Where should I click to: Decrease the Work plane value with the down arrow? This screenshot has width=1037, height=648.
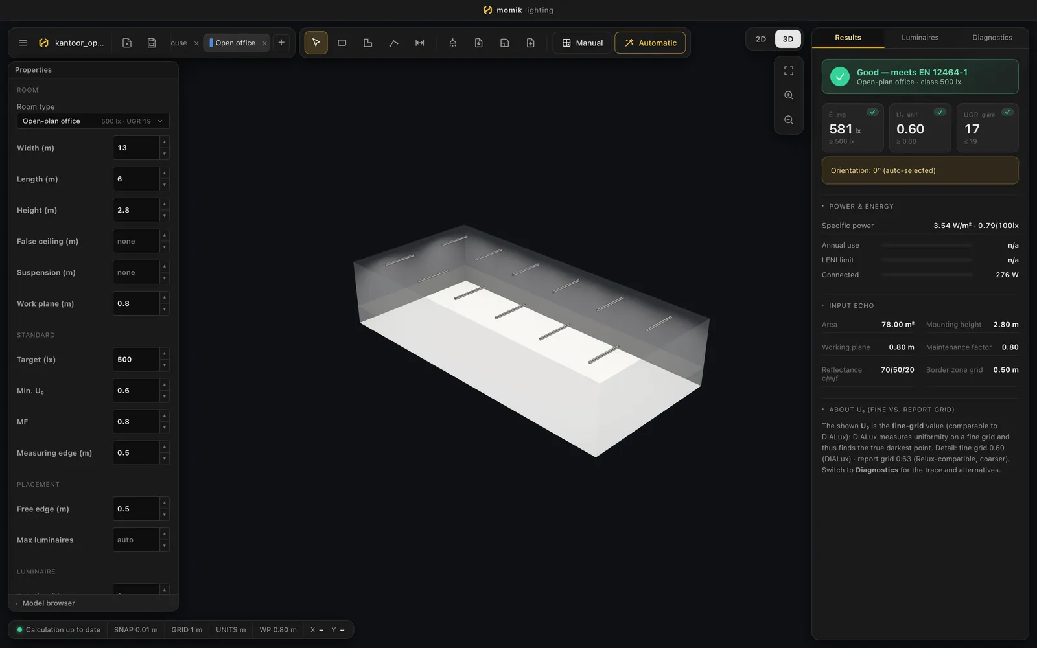(165, 310)
